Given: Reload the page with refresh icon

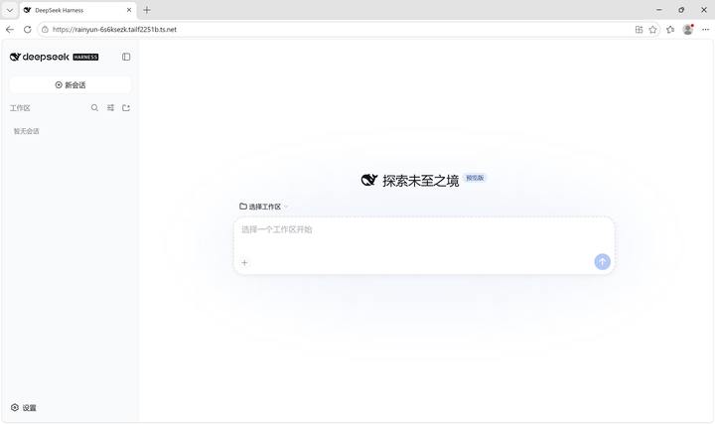Looking at the screenshot, I should point(28,30).
